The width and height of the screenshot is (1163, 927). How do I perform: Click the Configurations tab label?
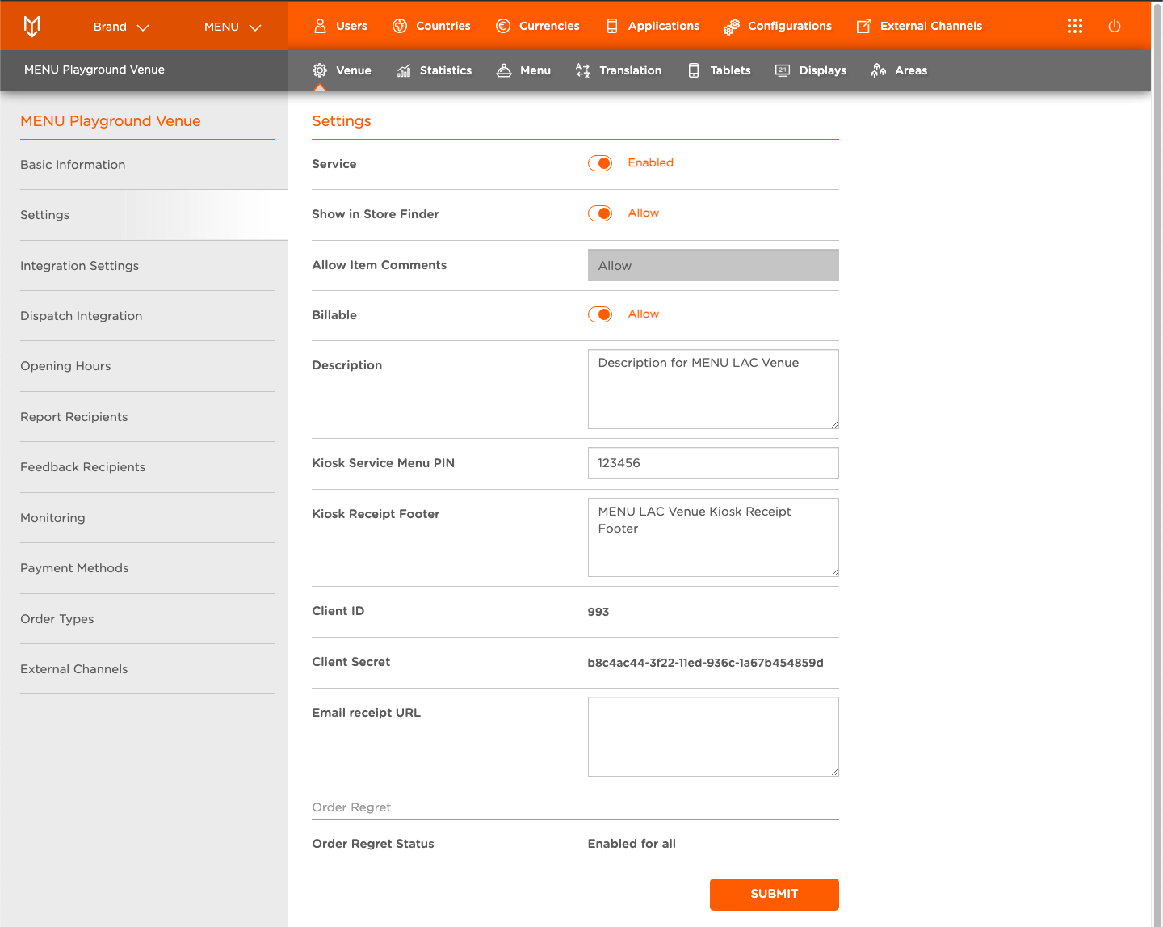pos(790,26)
